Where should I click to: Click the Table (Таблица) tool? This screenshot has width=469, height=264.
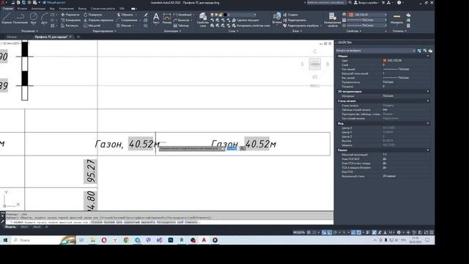tap(181, 26)
